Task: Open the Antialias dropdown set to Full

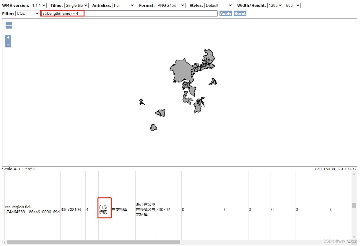Action: [124, 5]
